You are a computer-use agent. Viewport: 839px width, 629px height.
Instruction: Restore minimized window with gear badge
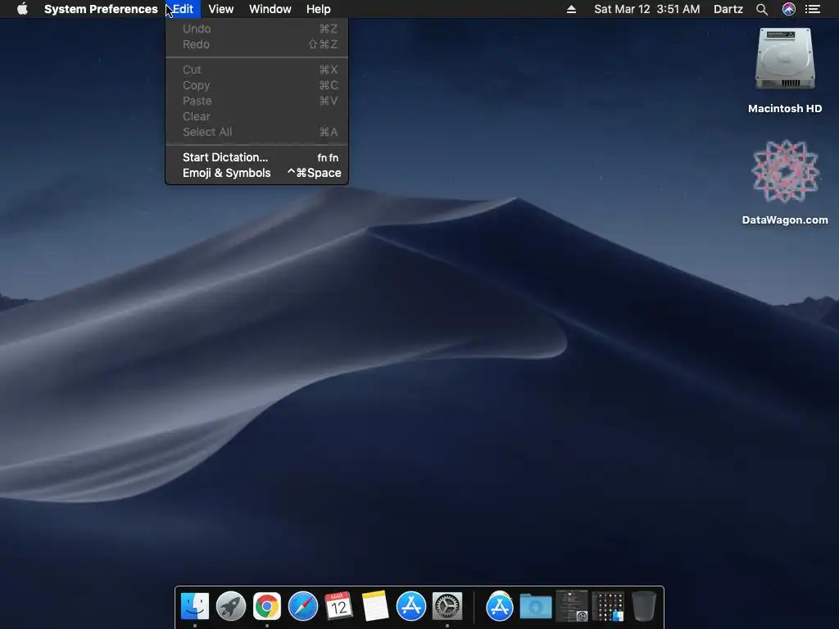tap(572, 606)
